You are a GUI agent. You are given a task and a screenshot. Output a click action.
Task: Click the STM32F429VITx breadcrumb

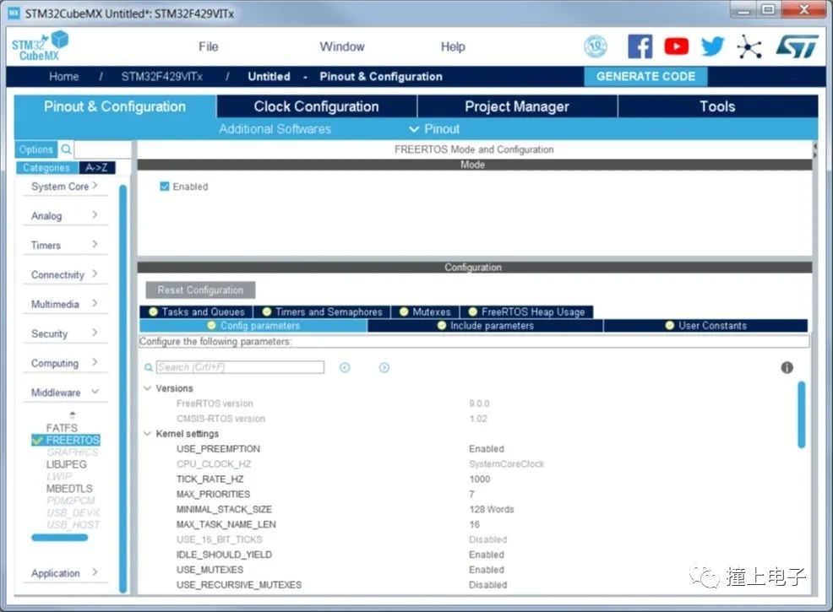[161, 77]
